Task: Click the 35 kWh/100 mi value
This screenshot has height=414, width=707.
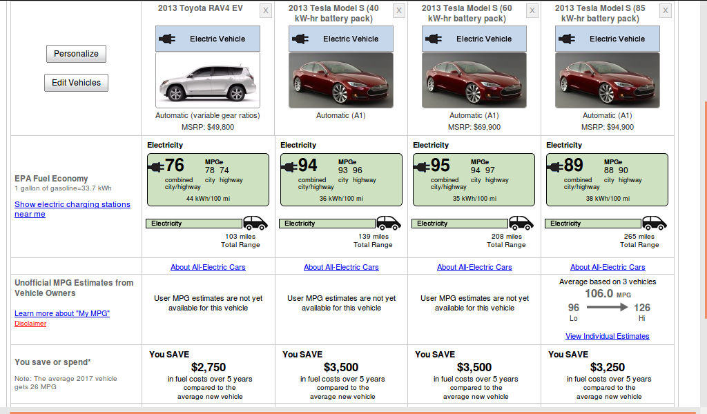Action: click(474, 198)
